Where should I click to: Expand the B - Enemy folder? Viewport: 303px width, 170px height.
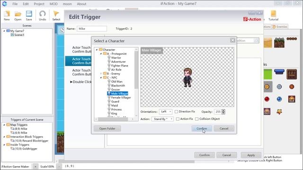(101, 74)
